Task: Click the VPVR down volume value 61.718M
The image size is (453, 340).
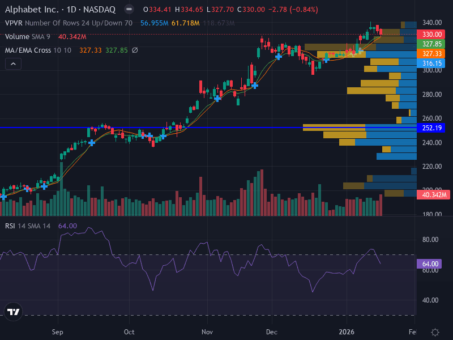Action: (186, 23)
